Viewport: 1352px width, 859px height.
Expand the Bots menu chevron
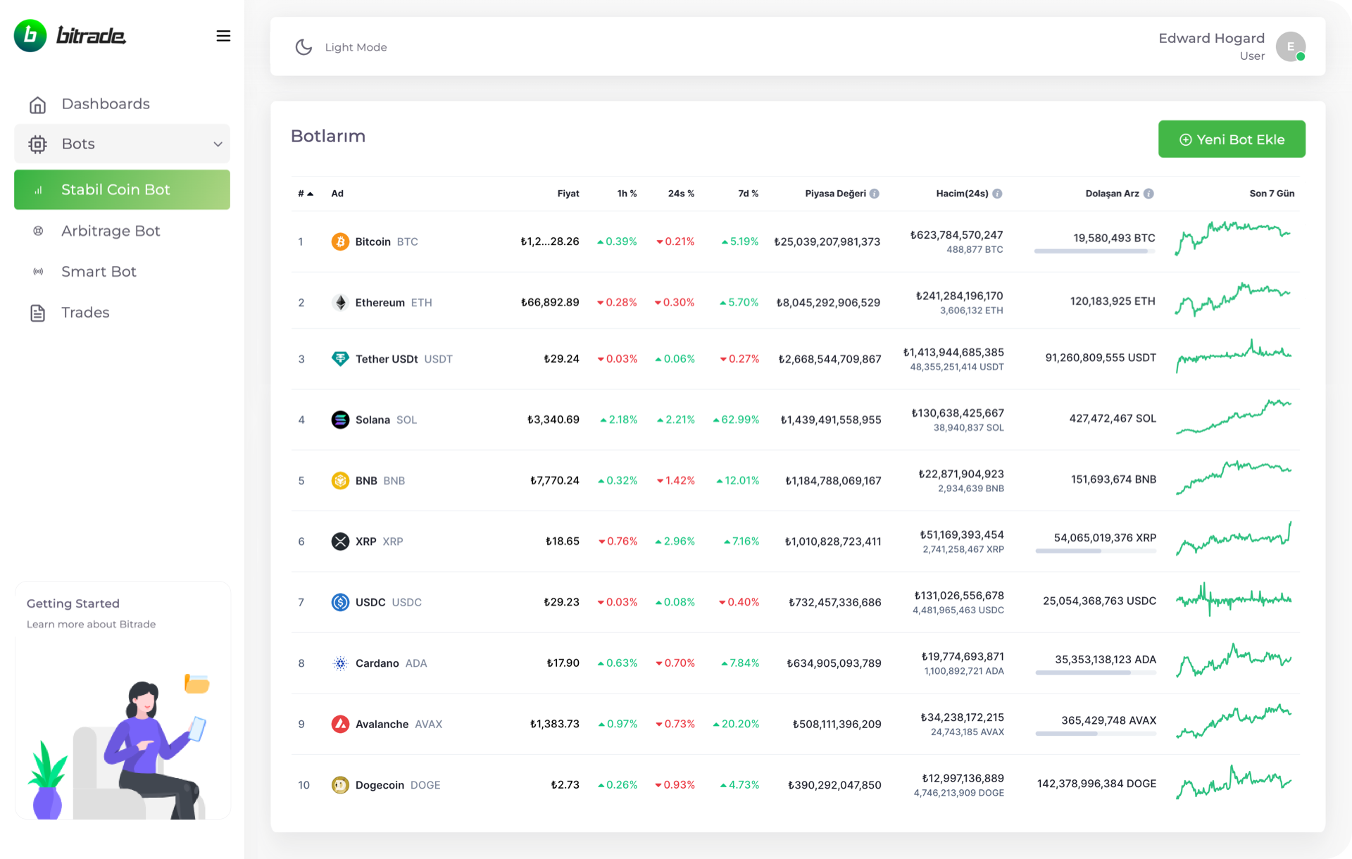pos(218,144)
